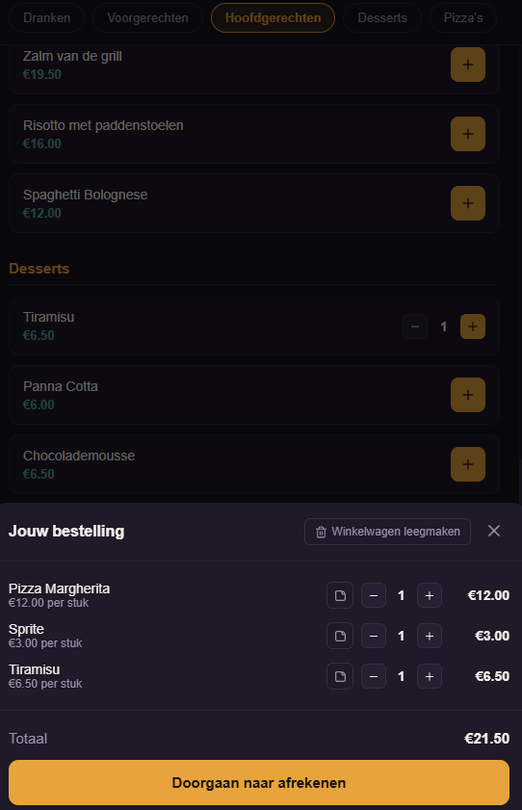This screenshot has width=522, height=810.
Task: Open note icon for Tiramisu in cart
Action: [x=340, y=676]
